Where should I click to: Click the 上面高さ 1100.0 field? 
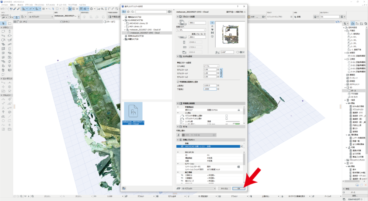[x=210, y=85]
